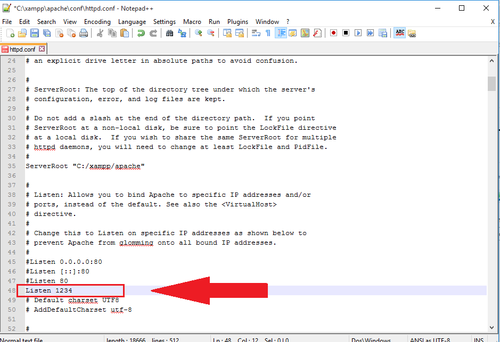The image size is (500, 342).
Task: Undo the last edit with the green arrow
Action: pyautogui.click(x=141, y=33)
